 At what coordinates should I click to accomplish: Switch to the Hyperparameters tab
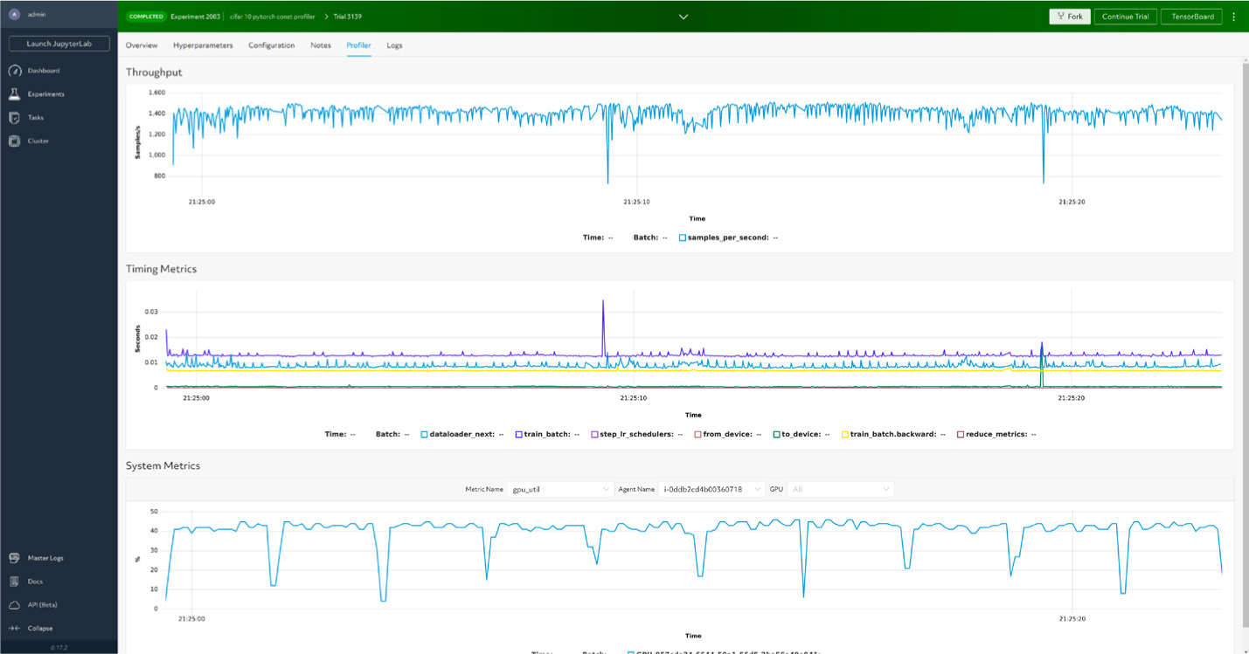(204, 45)
